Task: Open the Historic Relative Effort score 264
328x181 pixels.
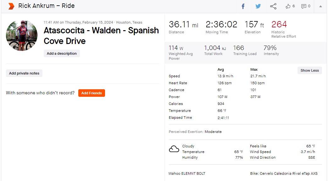Action: pos(279,25)
